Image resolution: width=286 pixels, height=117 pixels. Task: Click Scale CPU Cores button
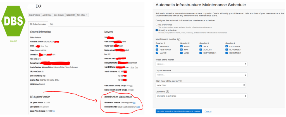(x=34, y=15)
